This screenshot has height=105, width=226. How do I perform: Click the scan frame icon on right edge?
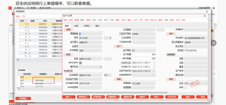coord(214,74)
